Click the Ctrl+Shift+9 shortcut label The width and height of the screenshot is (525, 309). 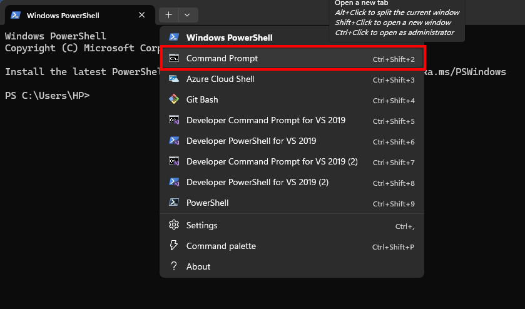[394, 203]
